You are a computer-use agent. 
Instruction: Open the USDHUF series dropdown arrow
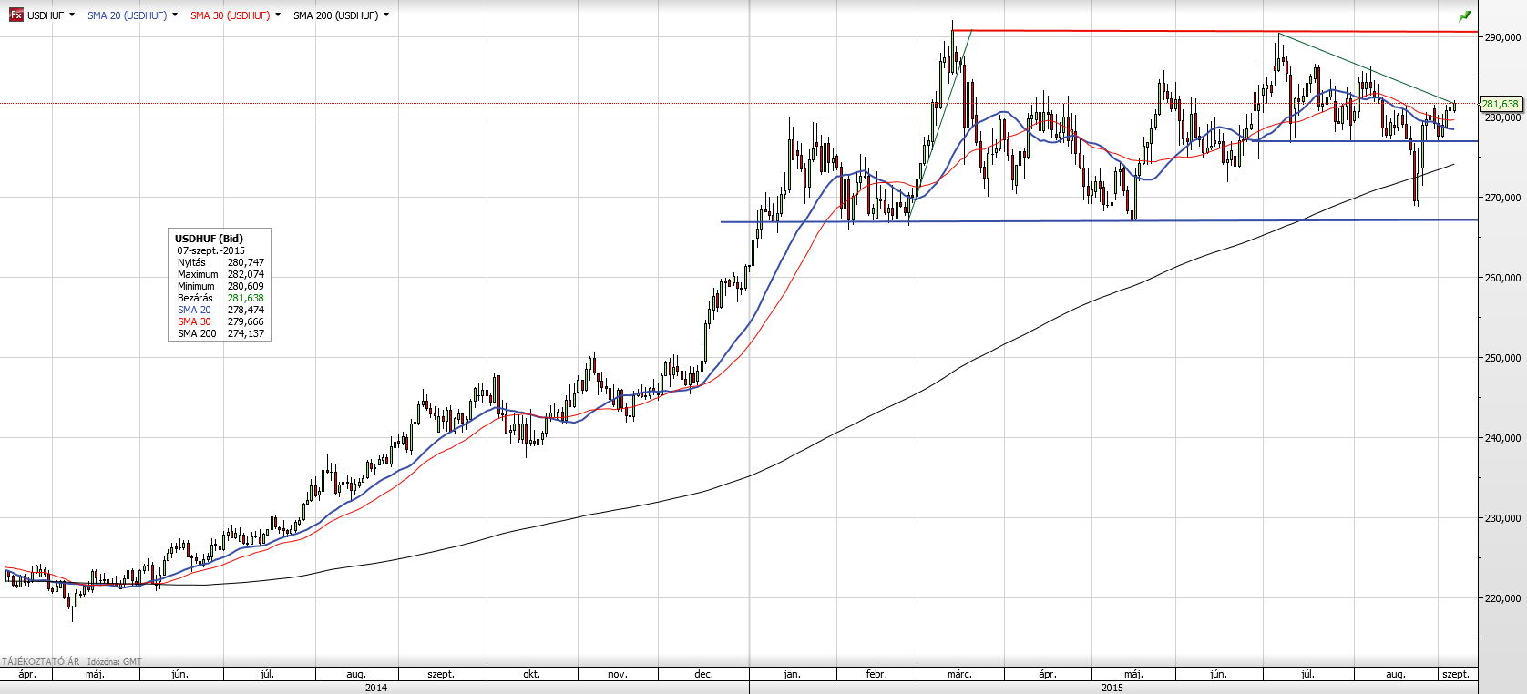point(72,15)
